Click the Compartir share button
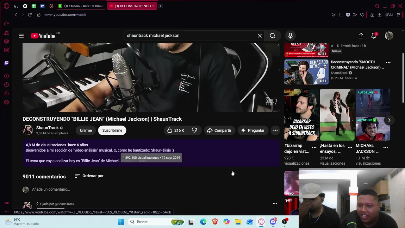The height and width of the screenshot is (228, 405). click(x=219, y=130)
